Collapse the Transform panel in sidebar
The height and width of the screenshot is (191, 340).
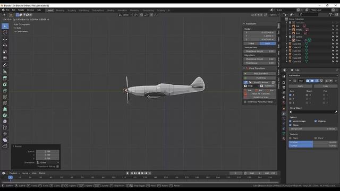244,23
